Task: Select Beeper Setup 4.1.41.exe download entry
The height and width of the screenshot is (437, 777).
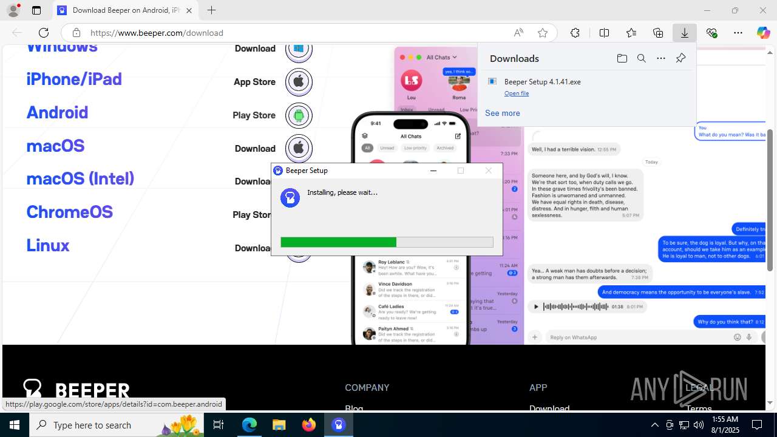Action: 586,87
